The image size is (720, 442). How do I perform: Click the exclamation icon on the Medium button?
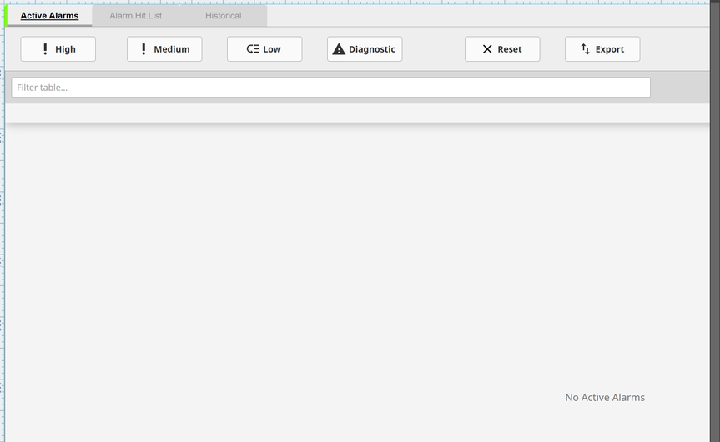(x=143, y=49)
